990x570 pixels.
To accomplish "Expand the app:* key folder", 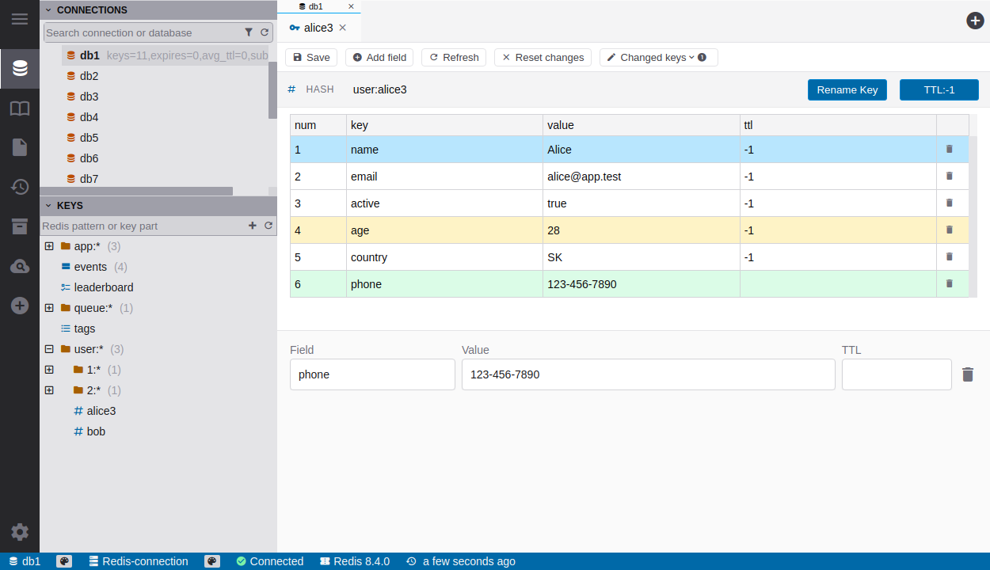I will (49, 246).
